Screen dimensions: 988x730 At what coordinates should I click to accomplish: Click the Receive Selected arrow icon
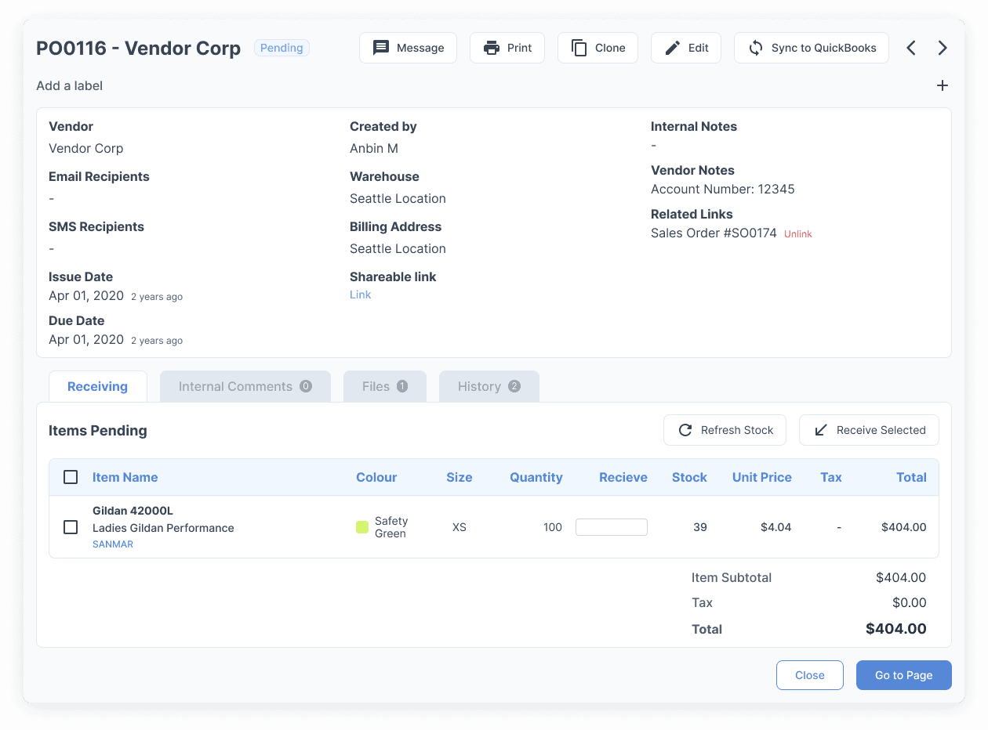pyautogui.click(x=820, y=429)
